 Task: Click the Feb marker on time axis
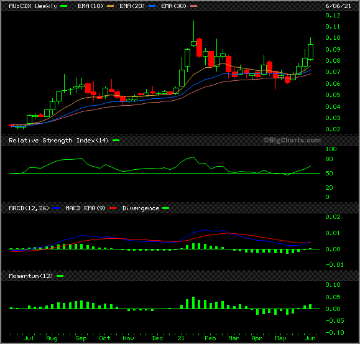point(210,338)
